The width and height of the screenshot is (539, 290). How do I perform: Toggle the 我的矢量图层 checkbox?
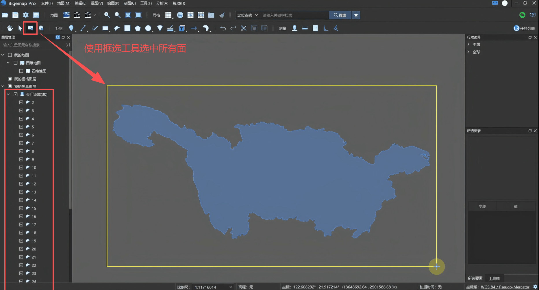(x=10, y=86)
